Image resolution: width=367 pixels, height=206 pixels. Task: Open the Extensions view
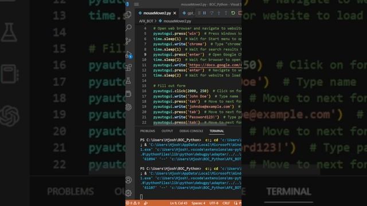pos(128,68)
